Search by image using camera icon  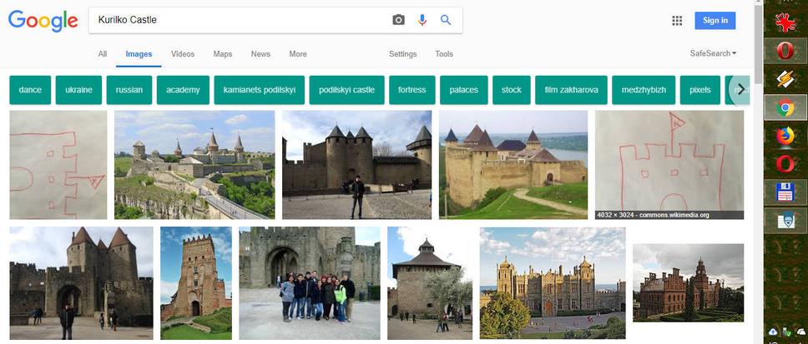(x=398, y=20)
